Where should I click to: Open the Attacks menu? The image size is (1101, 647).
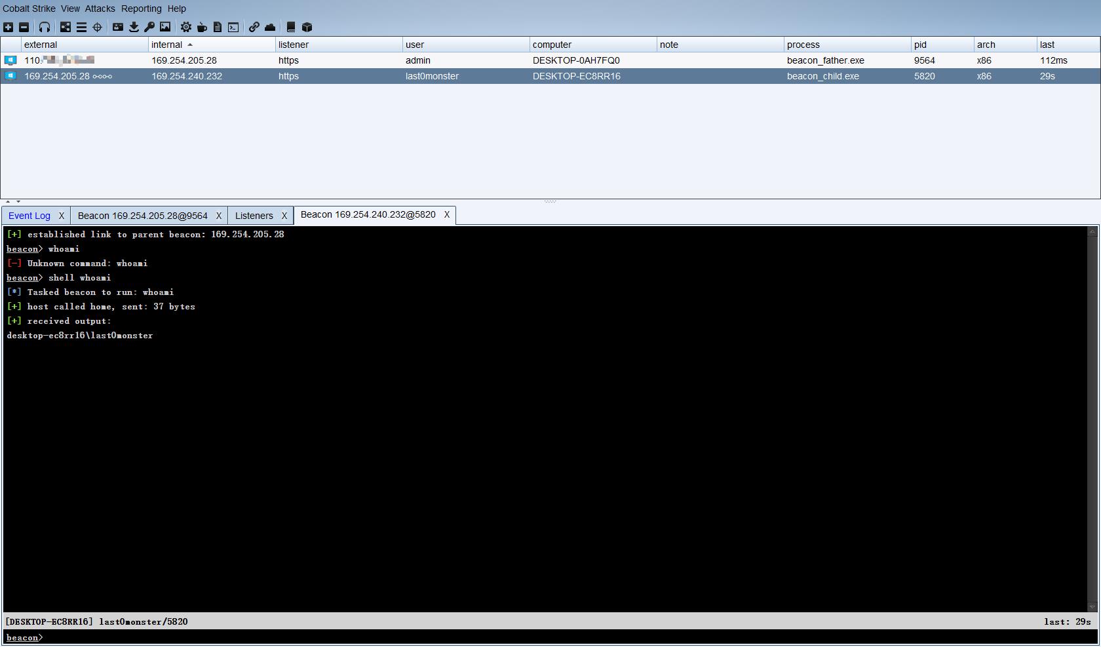coord(100,9)
